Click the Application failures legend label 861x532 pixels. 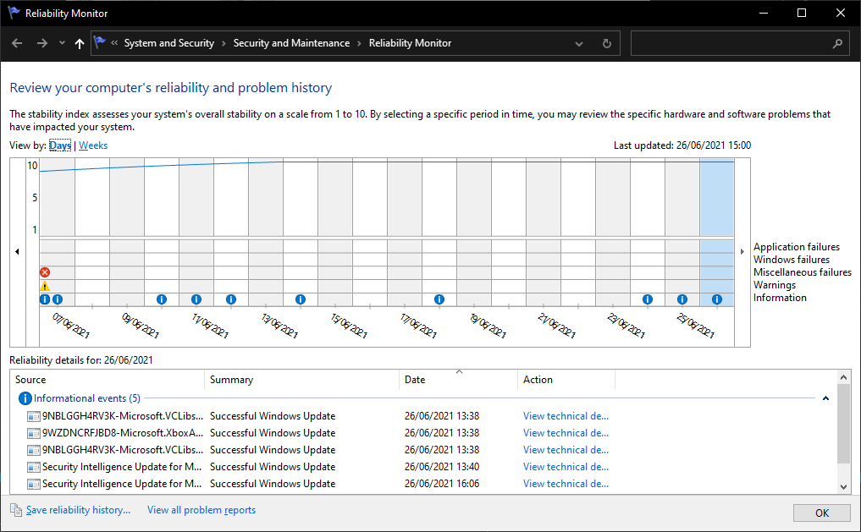pos(796,247)
